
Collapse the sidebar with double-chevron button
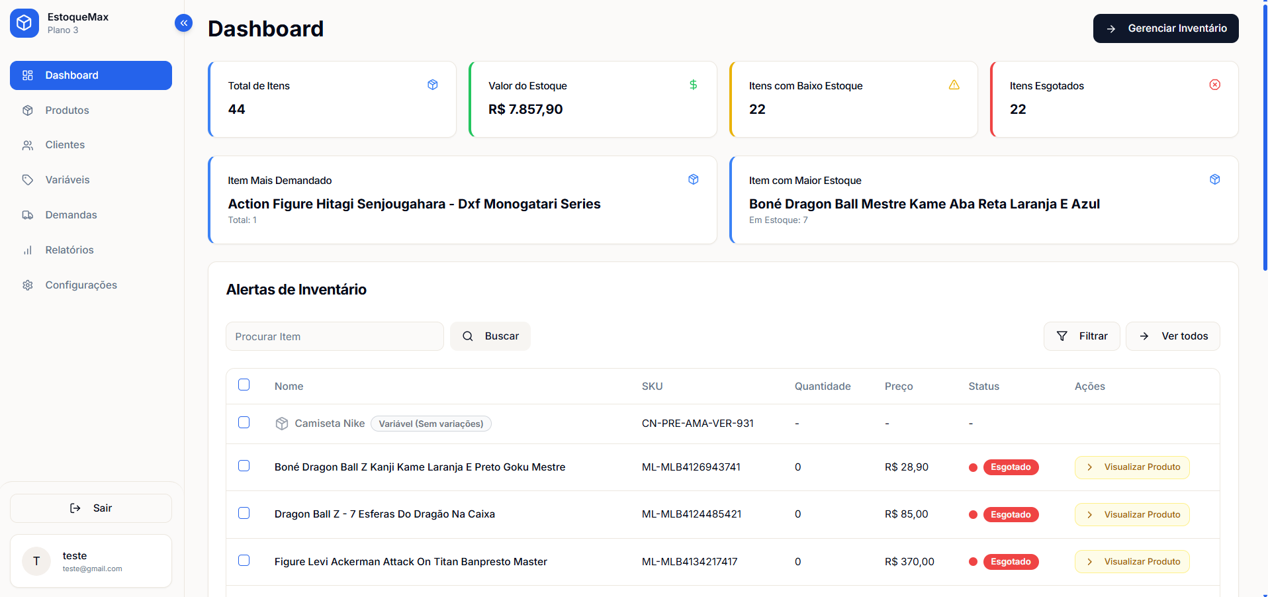[x=183, y=23]
